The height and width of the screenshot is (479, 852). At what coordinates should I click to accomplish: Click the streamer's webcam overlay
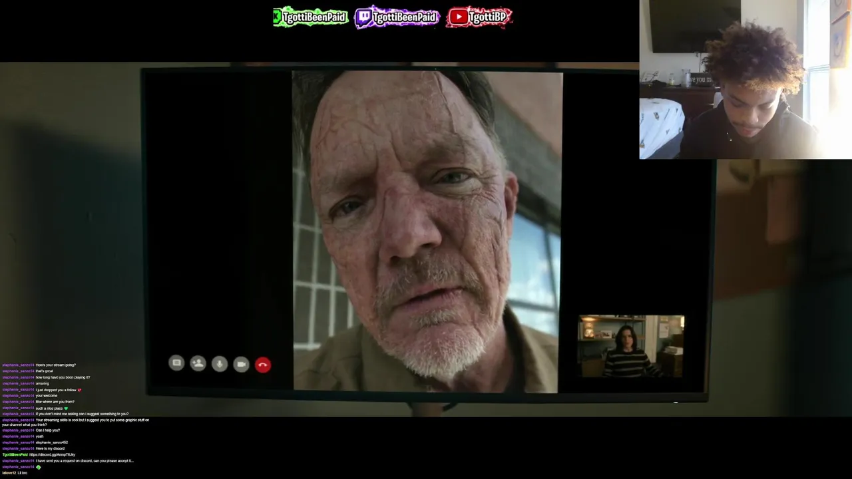(x=745, y=80)
